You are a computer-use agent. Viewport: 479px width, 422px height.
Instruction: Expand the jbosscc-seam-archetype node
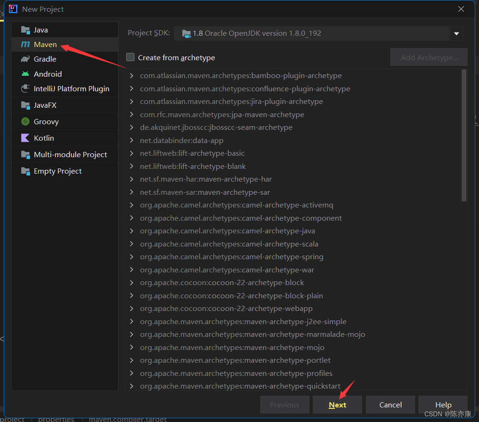coord(131,127)
